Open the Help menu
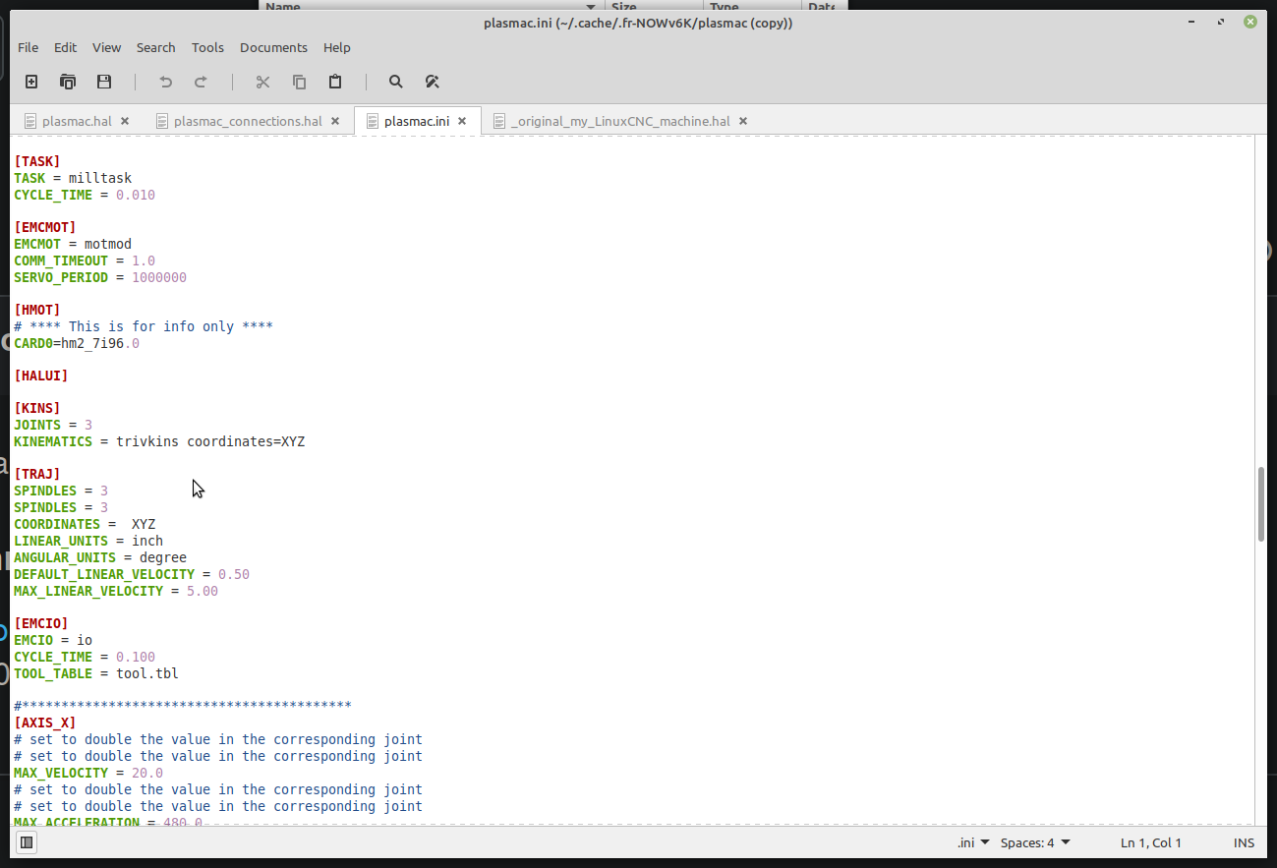 click(337, 47)
